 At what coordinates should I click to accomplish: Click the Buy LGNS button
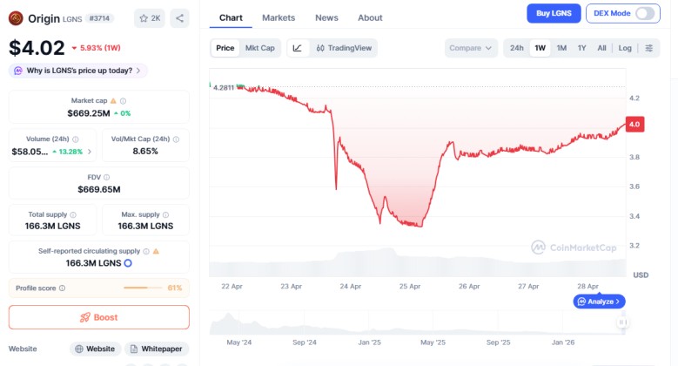click(554, 13)
